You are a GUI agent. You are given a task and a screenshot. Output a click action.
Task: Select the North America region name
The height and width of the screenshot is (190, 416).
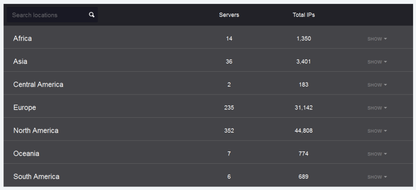(36, 131)
